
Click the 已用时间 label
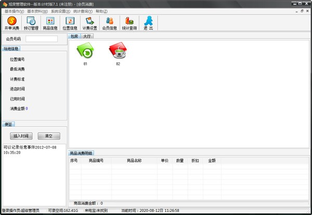pos(17,99)
